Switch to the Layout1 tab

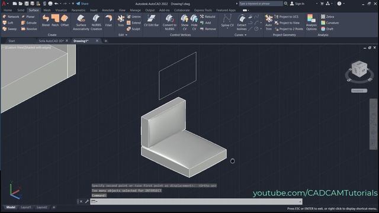[x=26, y=208]
